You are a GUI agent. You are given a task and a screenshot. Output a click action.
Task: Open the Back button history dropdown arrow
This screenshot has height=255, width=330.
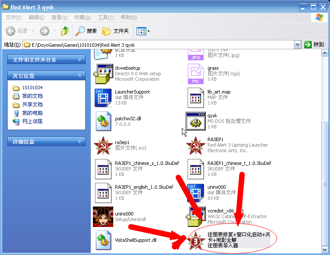33,31
